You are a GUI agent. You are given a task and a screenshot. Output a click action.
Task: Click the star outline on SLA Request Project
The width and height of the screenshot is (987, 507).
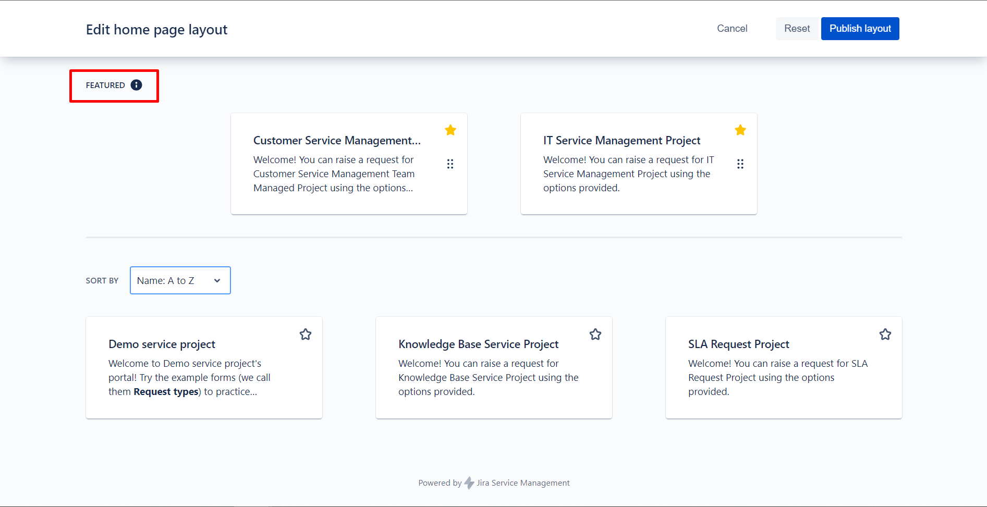tap(885, 334)
